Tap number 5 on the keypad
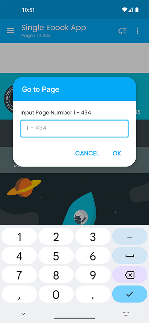 click(56, 256)
